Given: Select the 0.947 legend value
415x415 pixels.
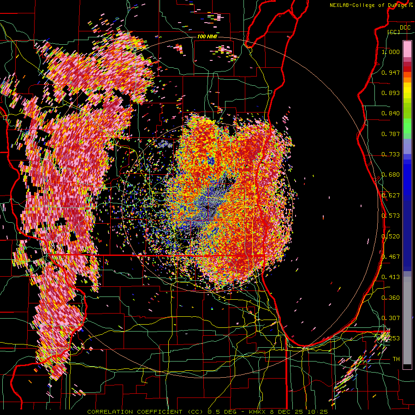Looking at the screenshot, I should (391, 72).
